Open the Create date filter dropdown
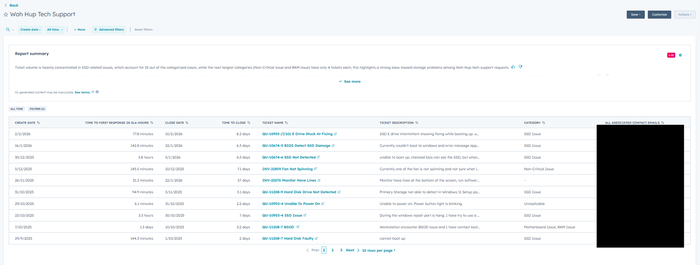The image size is (700, 265). (x=30, y=30)
